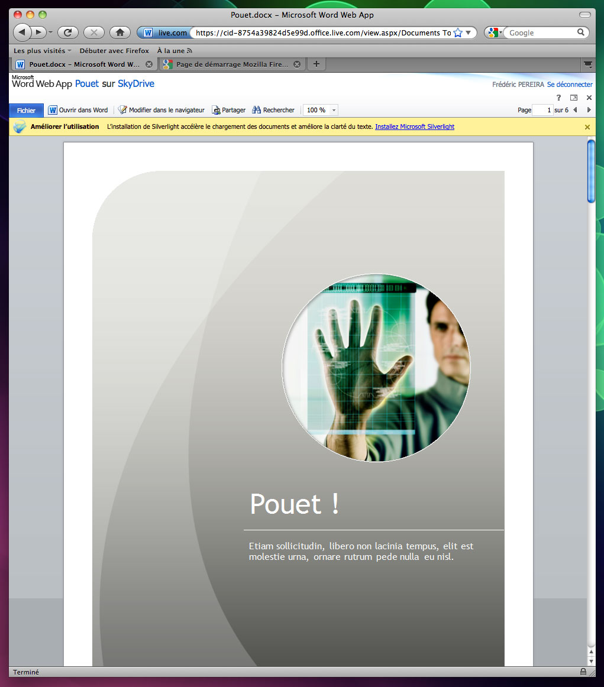This screenshot has width=604, height=687.
Task: Open the 'À la une' feed bookmark
Action: point(175,51)
